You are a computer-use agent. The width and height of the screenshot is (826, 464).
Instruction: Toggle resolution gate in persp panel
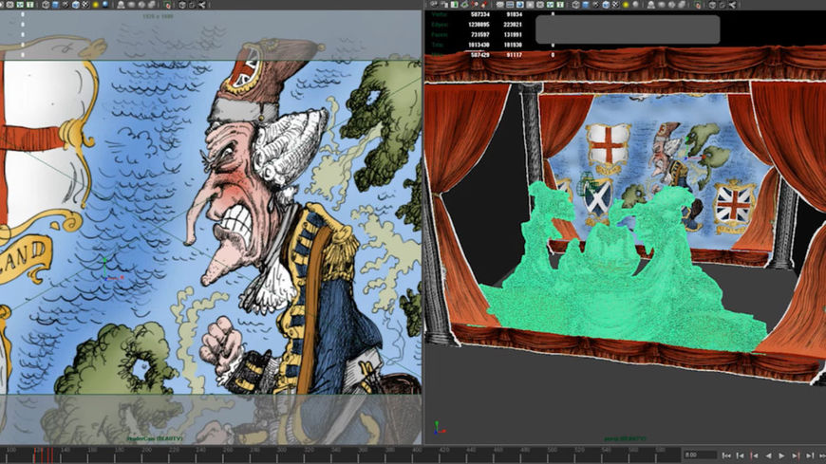click(x=520, y=4)
